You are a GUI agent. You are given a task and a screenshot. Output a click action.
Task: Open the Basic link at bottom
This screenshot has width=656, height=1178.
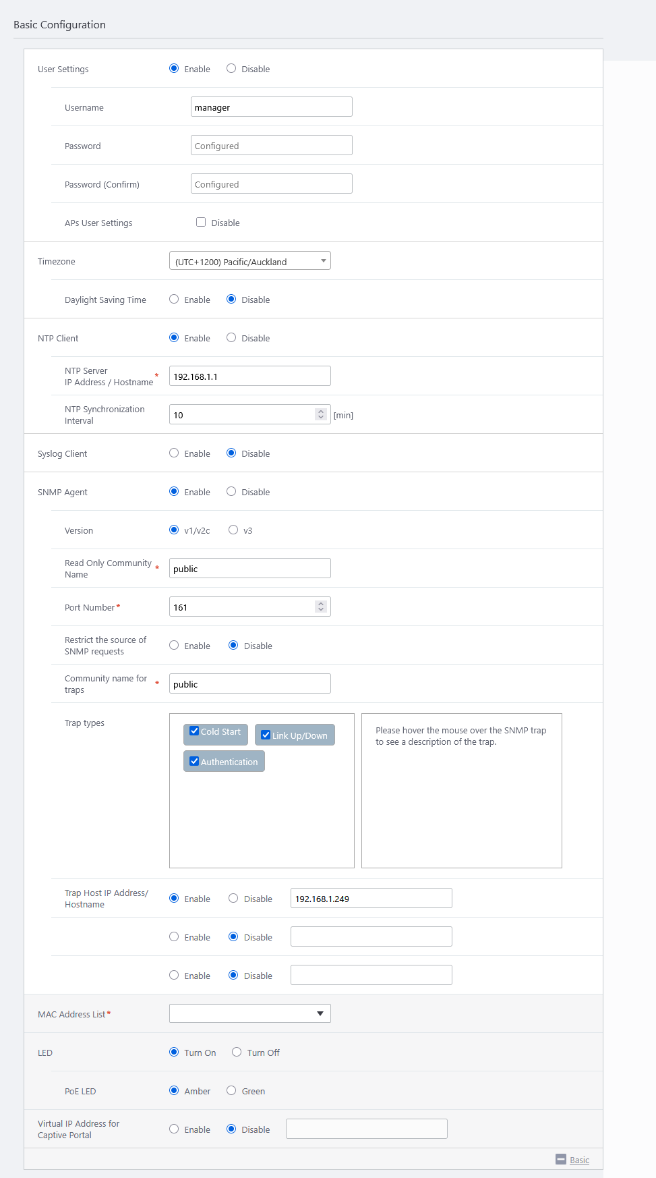pos(579,1160)
